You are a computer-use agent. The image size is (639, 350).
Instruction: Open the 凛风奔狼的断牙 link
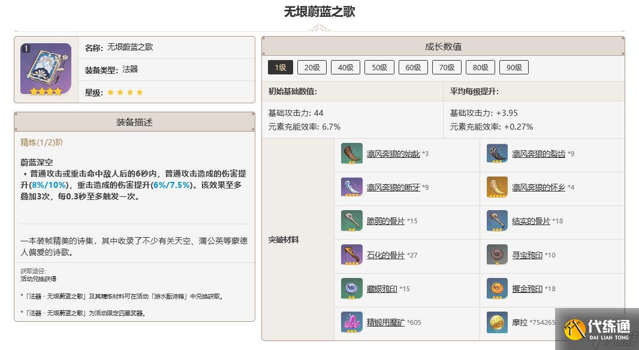393,187
